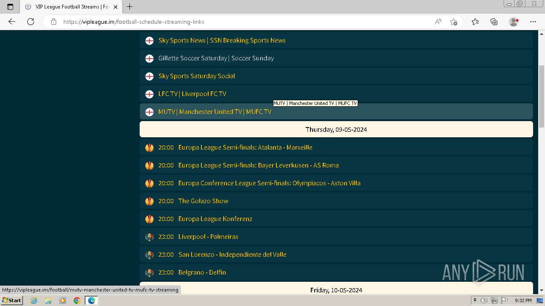
Task: Add this page to favorites star icon
Action: coord(453,22)
